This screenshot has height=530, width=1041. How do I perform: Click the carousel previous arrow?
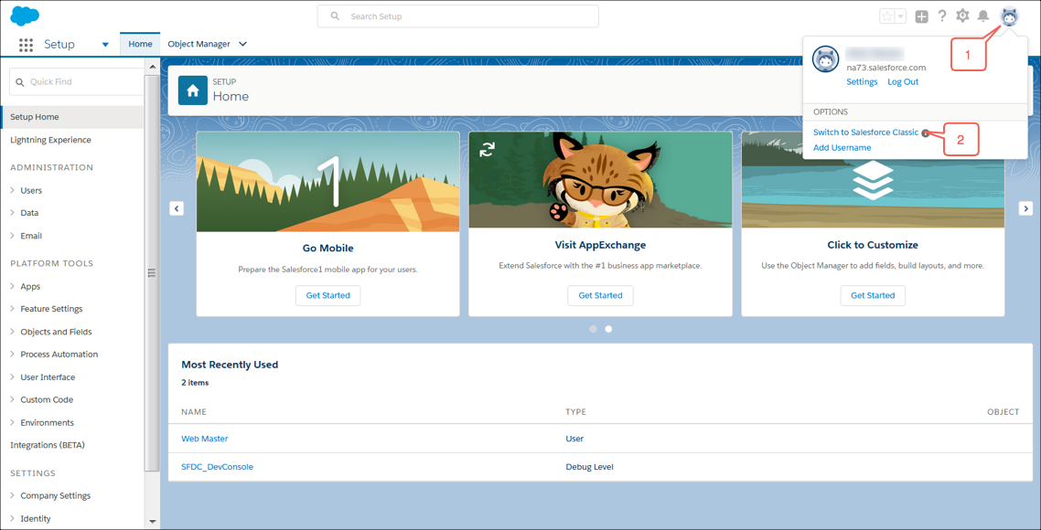coord(177,208)
